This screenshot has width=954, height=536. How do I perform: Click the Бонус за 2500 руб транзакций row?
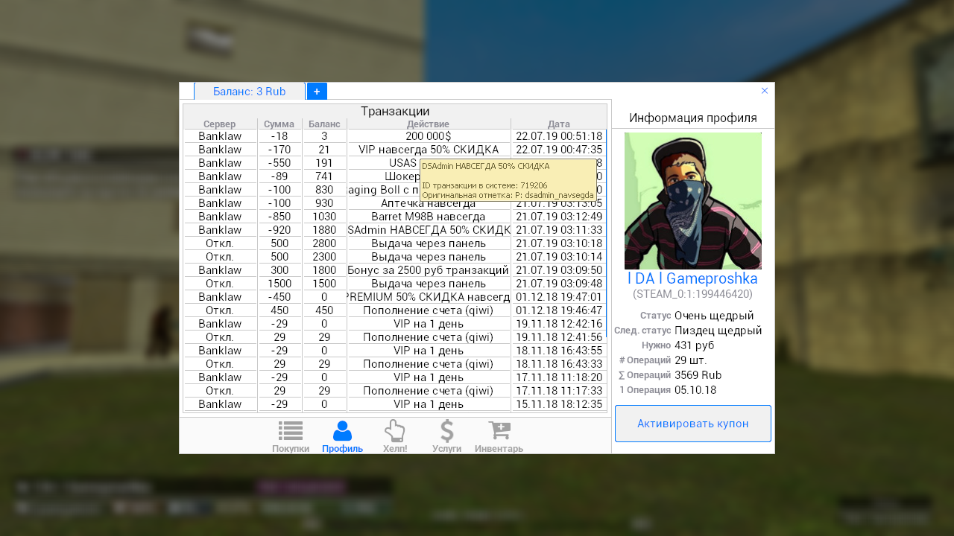click(428, 270)
